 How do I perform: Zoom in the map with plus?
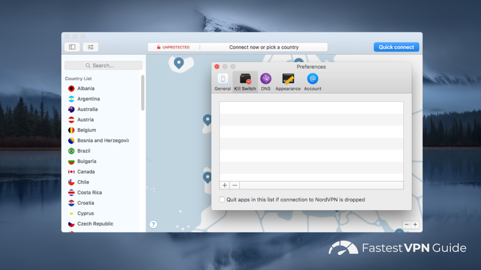[415, 225]
